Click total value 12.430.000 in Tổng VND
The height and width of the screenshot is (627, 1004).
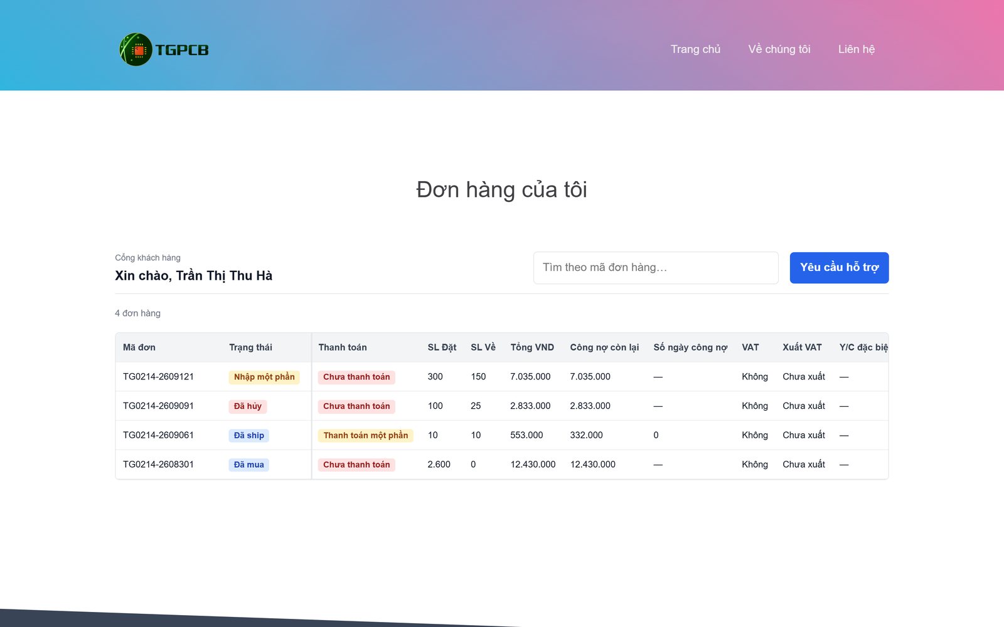[x=533, y=465]
